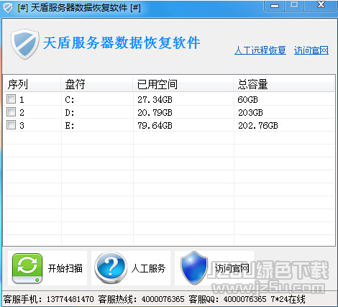Select the C: drive letter cell
This screenshot has width=338, height=307.
70,100
